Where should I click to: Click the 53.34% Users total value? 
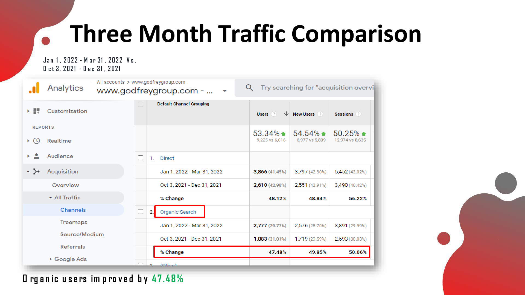click(266, 133)
